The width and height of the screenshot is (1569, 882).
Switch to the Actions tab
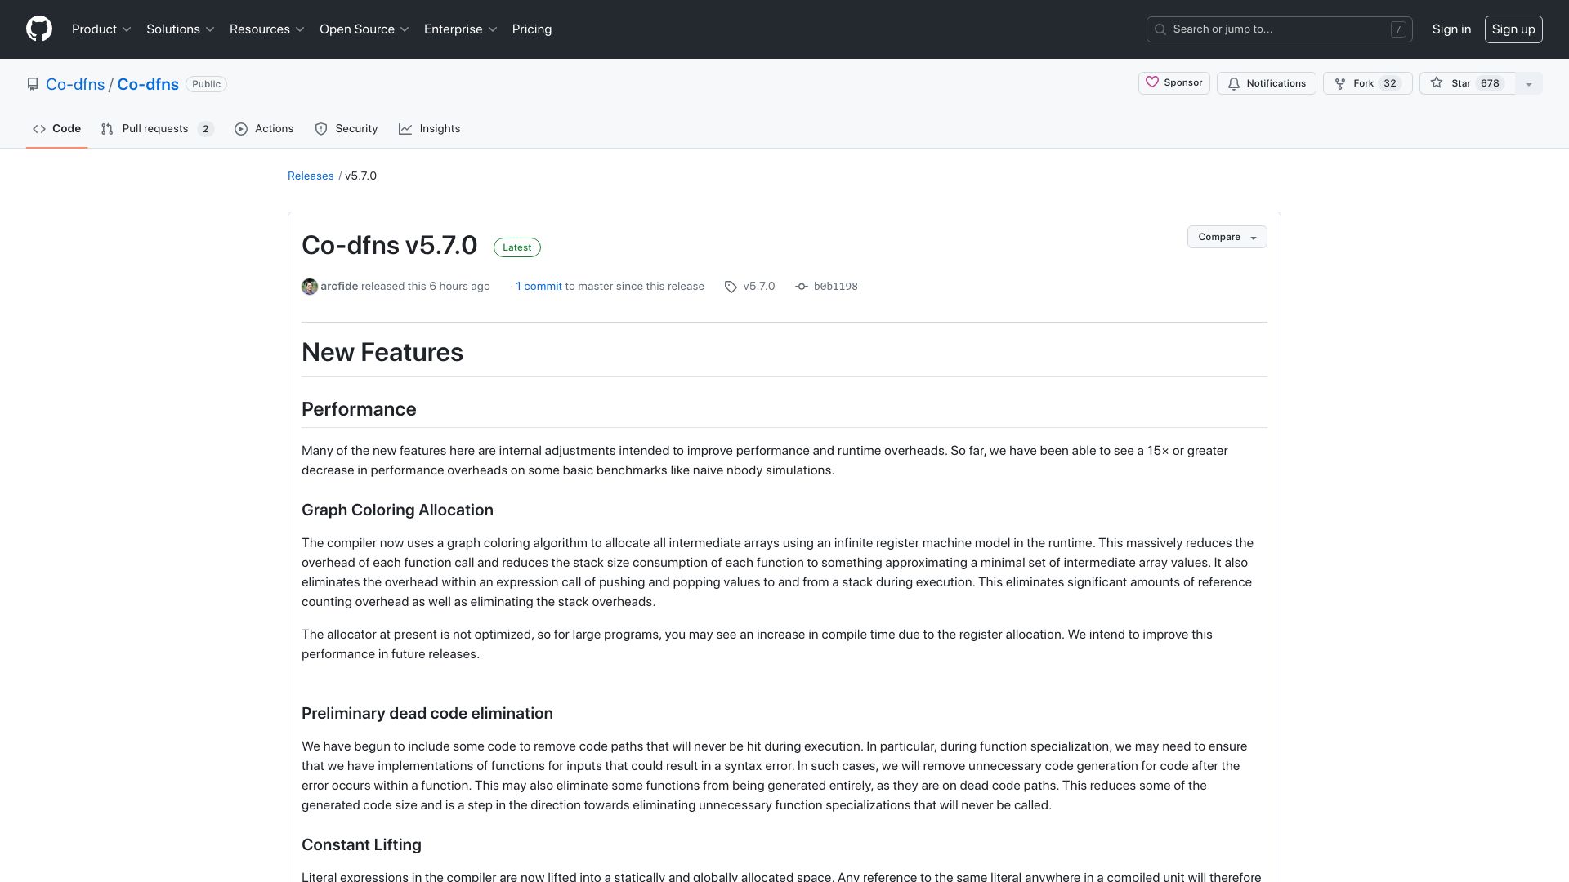264,129
